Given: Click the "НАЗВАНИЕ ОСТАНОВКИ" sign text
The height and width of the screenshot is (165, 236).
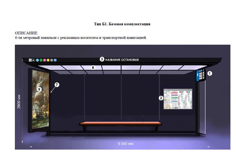Looking at the screenshot, I should pyautogui.click(x=122, y=60).
